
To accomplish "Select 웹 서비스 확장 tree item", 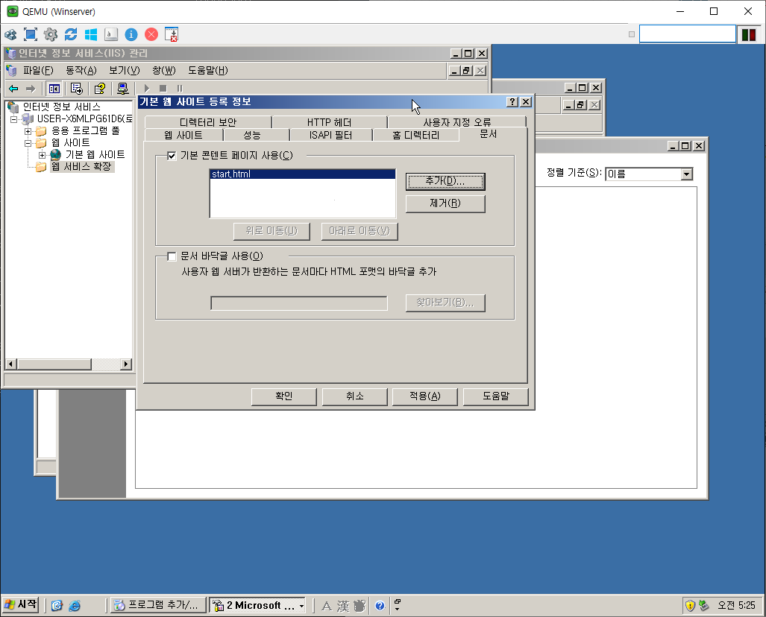I will pyautogui.click(x=81, y=166).
